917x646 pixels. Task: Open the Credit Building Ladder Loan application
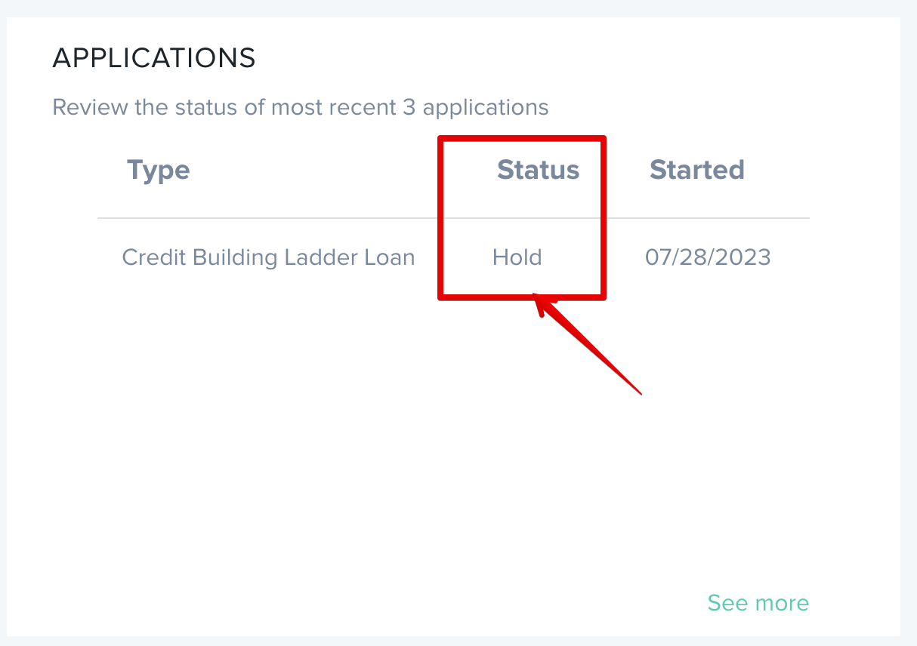point(268,257)
